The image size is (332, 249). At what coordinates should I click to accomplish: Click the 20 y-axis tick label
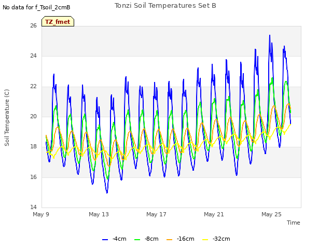[33, 116]
